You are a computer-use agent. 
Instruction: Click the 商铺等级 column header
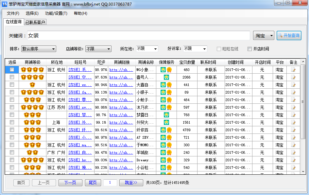tap(32, 62)
